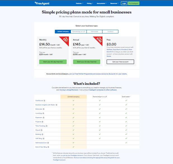Screen dimensions: 173x164
Task: Click Get your free account
Action: (120, 62)
